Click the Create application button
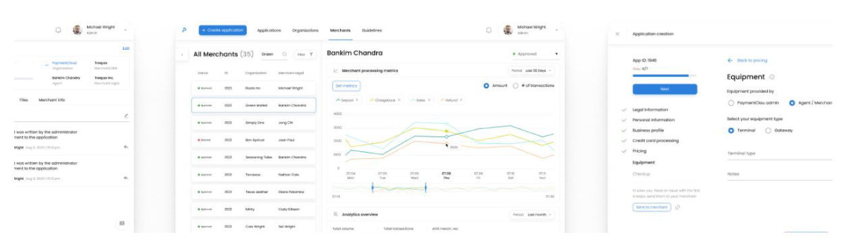 click(223, 30)
